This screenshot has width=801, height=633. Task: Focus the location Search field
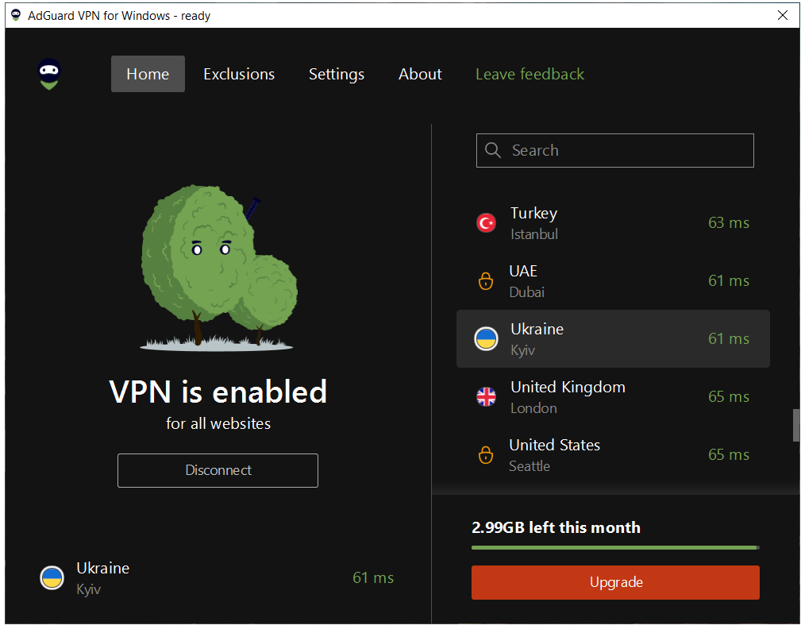pyautogui.click(x=615, y=150)
